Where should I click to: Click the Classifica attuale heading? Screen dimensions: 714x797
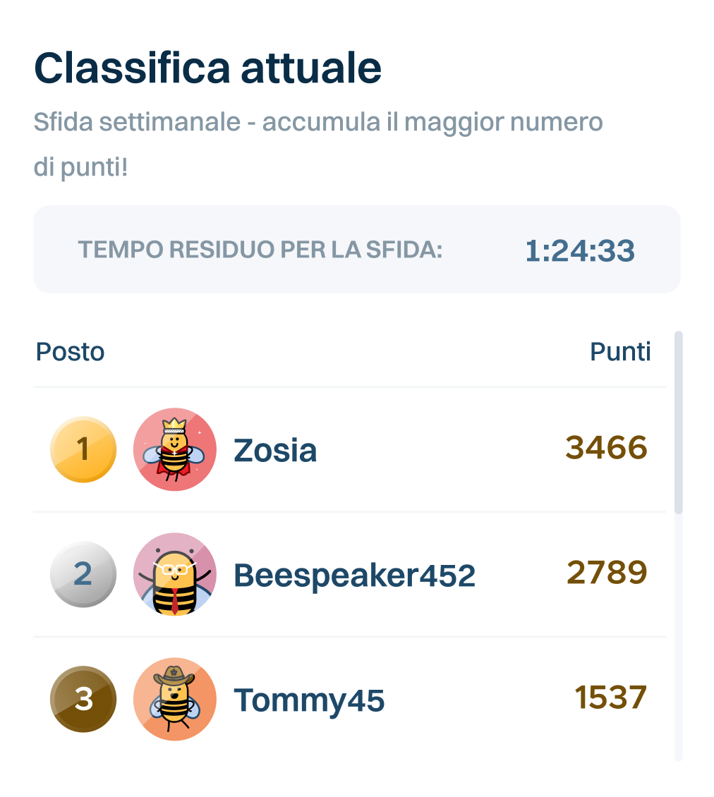208,68
